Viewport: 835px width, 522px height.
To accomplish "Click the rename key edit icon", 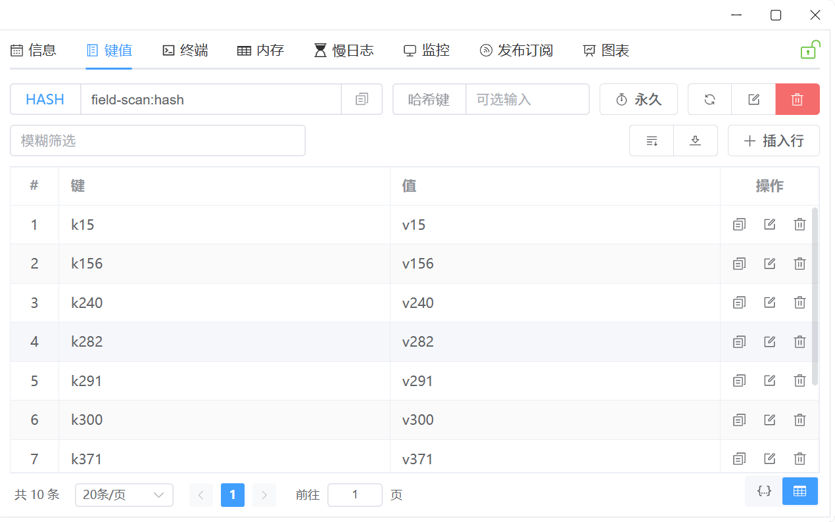I will coord(753,100).
